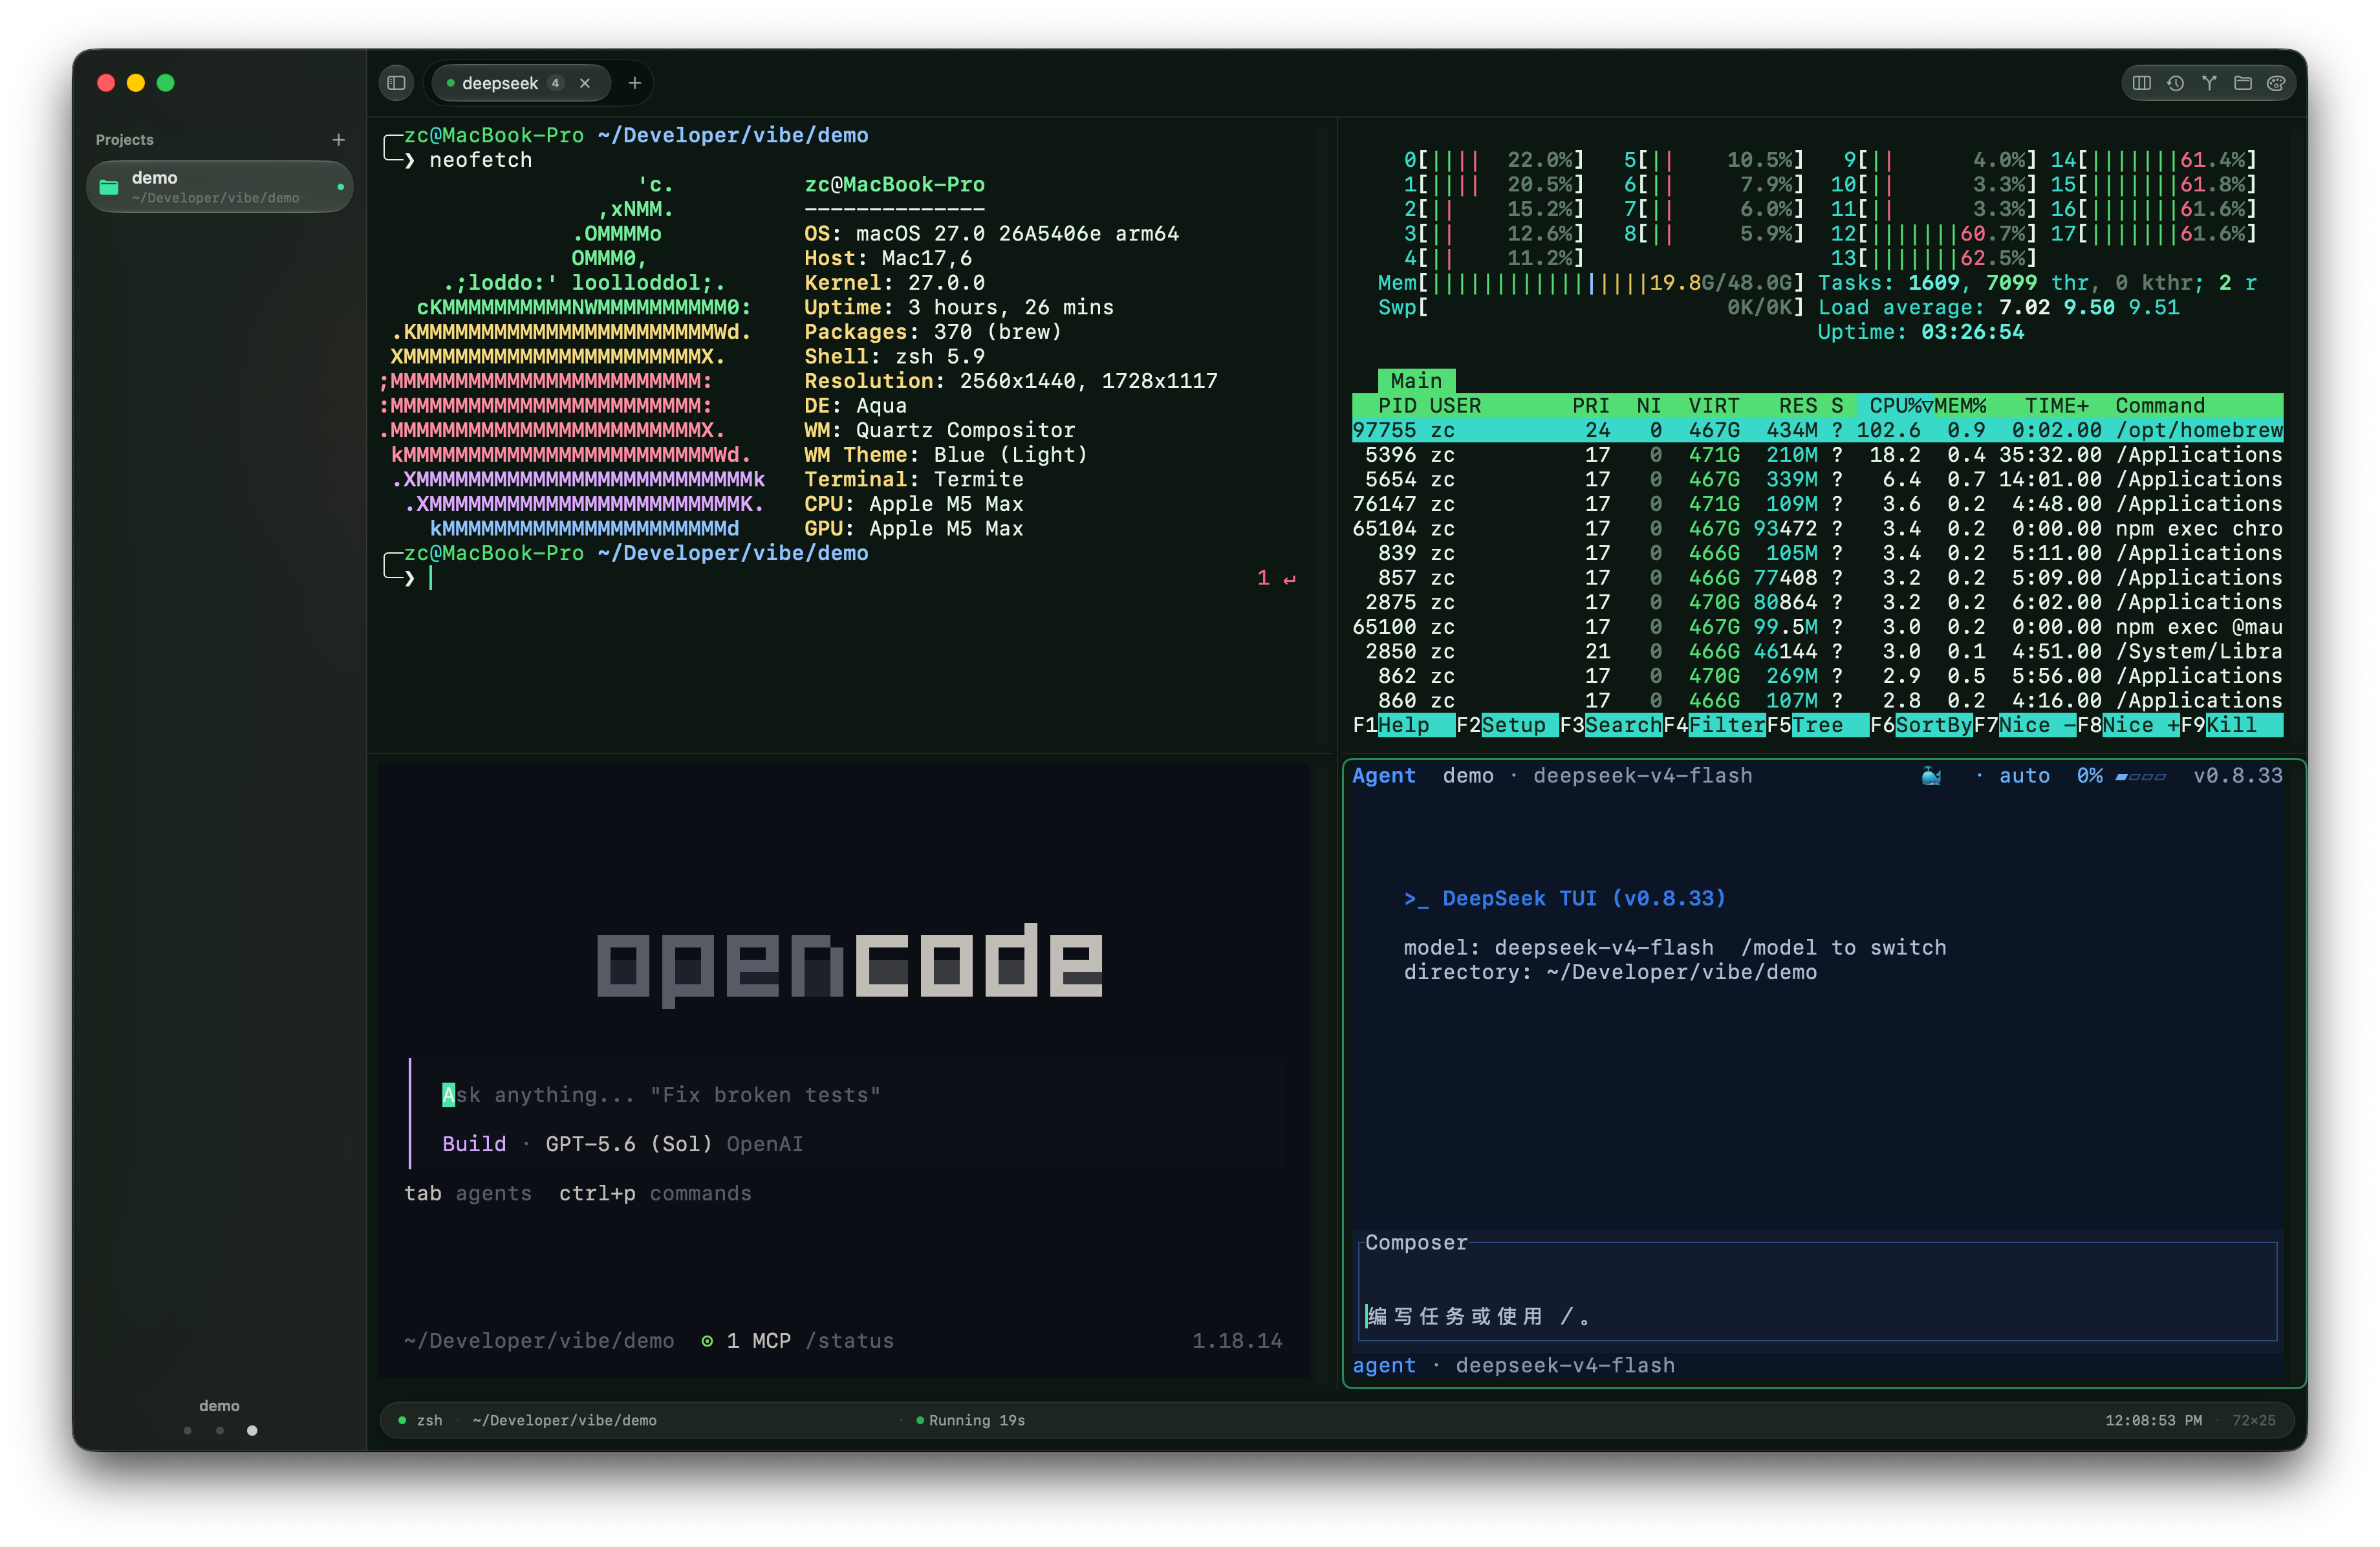Click version 'v0.8.33' in Agent header
The width and height of the screenshot is (2380, 1547).
coord(2238,776)
